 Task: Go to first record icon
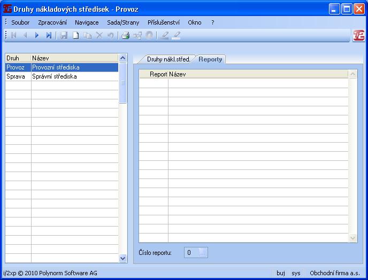[14, 35]
